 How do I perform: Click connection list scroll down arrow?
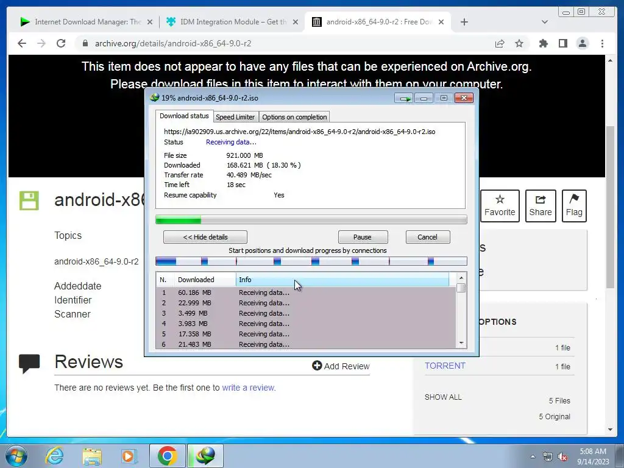(x=461, y=343)
